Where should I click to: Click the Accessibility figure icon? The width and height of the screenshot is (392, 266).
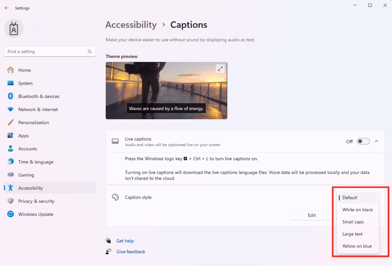10,188
